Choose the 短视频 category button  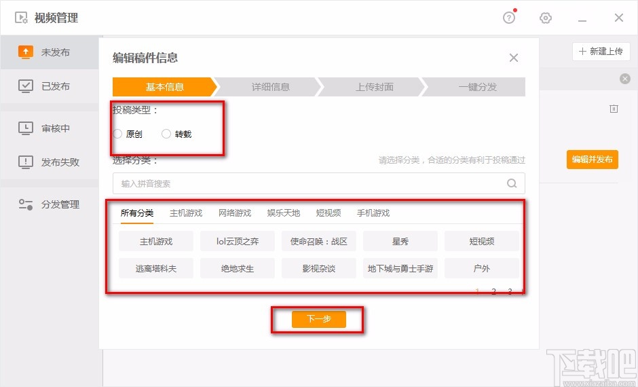pyautogui.click(x=482, y=241)
